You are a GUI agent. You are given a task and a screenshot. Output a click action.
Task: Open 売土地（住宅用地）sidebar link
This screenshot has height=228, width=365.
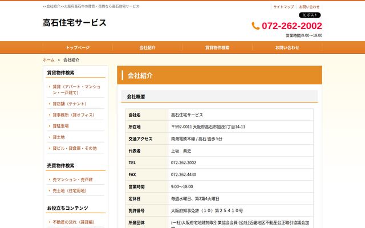(70, 191)
